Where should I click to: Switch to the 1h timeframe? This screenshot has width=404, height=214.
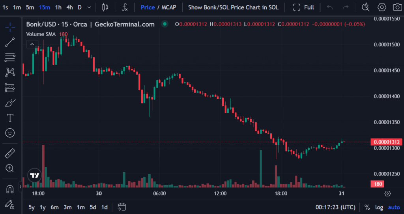click(58, 7)
